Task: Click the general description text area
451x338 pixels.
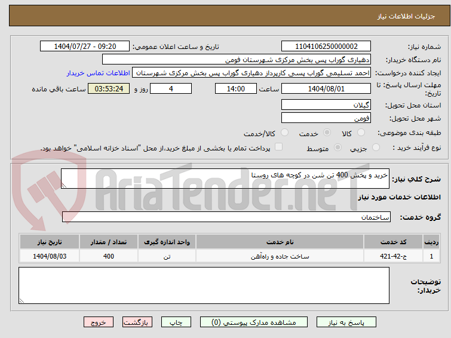Action: pos(225,179)
